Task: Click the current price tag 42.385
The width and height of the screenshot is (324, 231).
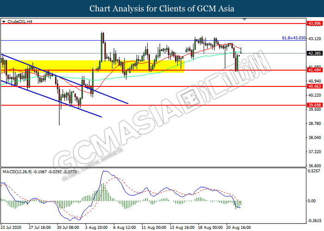Action: point(314,54)
